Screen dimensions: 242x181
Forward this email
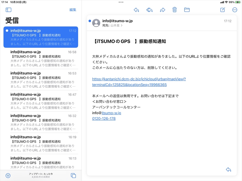tap(162, 10)
